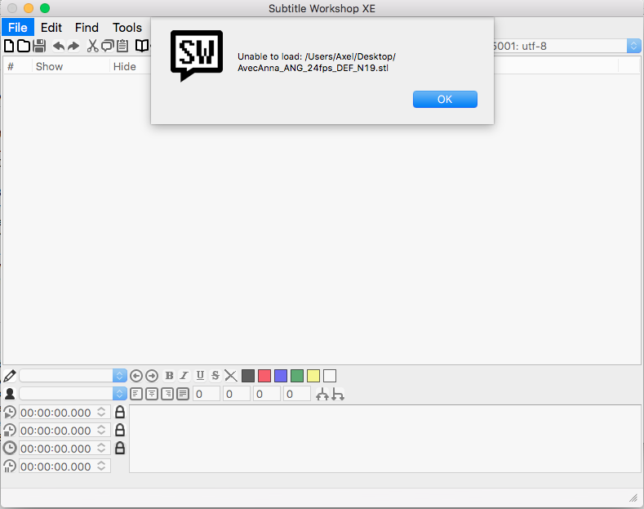Align subtitle text left
Viewport: 644px width, 509px height.
[x=136, y=395]
